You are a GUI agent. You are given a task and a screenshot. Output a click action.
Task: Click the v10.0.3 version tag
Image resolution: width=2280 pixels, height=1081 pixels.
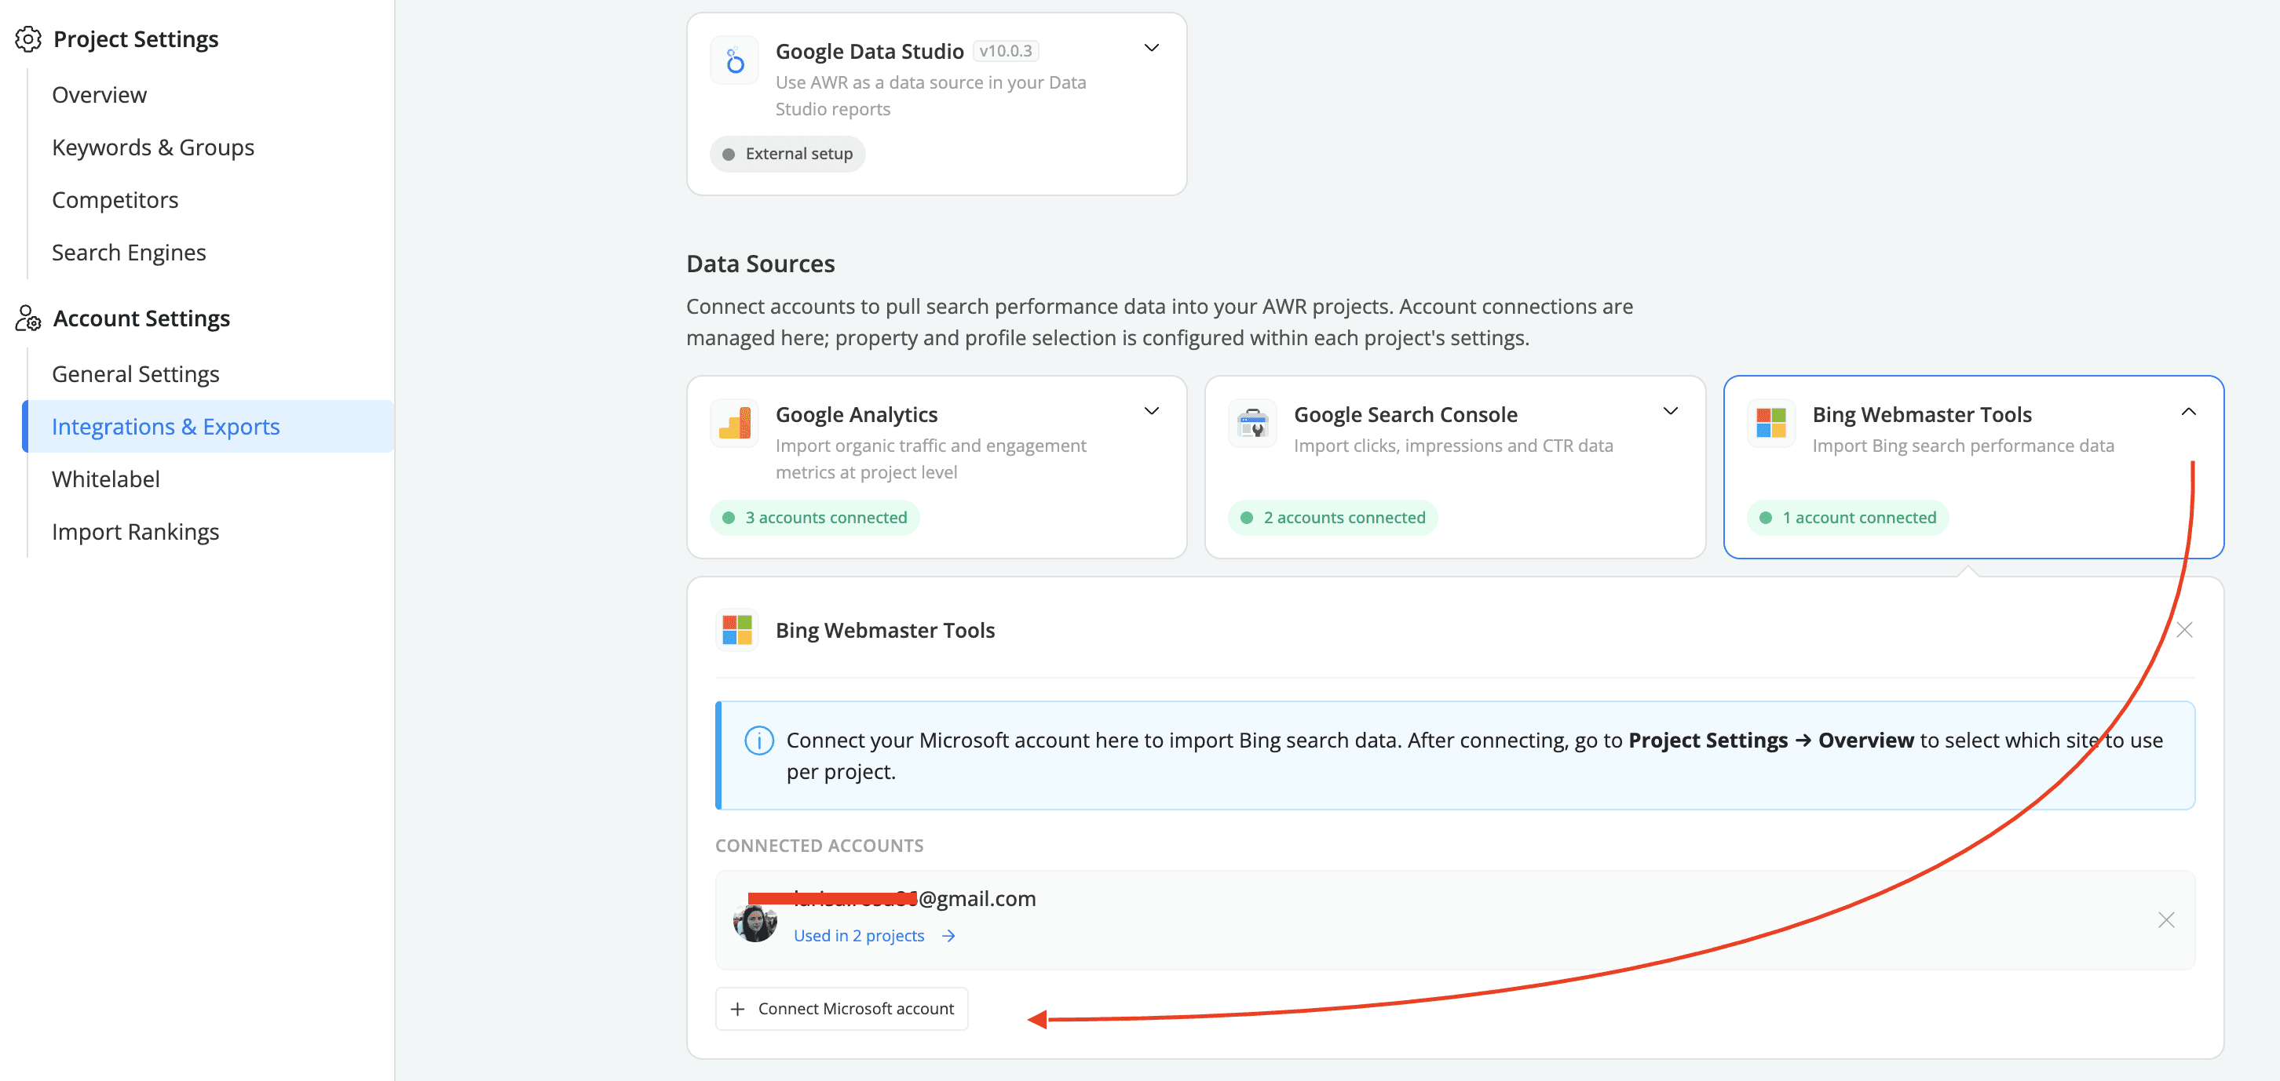point(1006,50)
